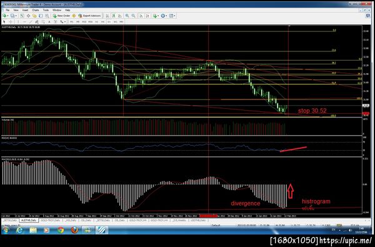Viewport: 375px width, 247px height.
Task: Switch to candlestick chart display
Action: (114, 16)
